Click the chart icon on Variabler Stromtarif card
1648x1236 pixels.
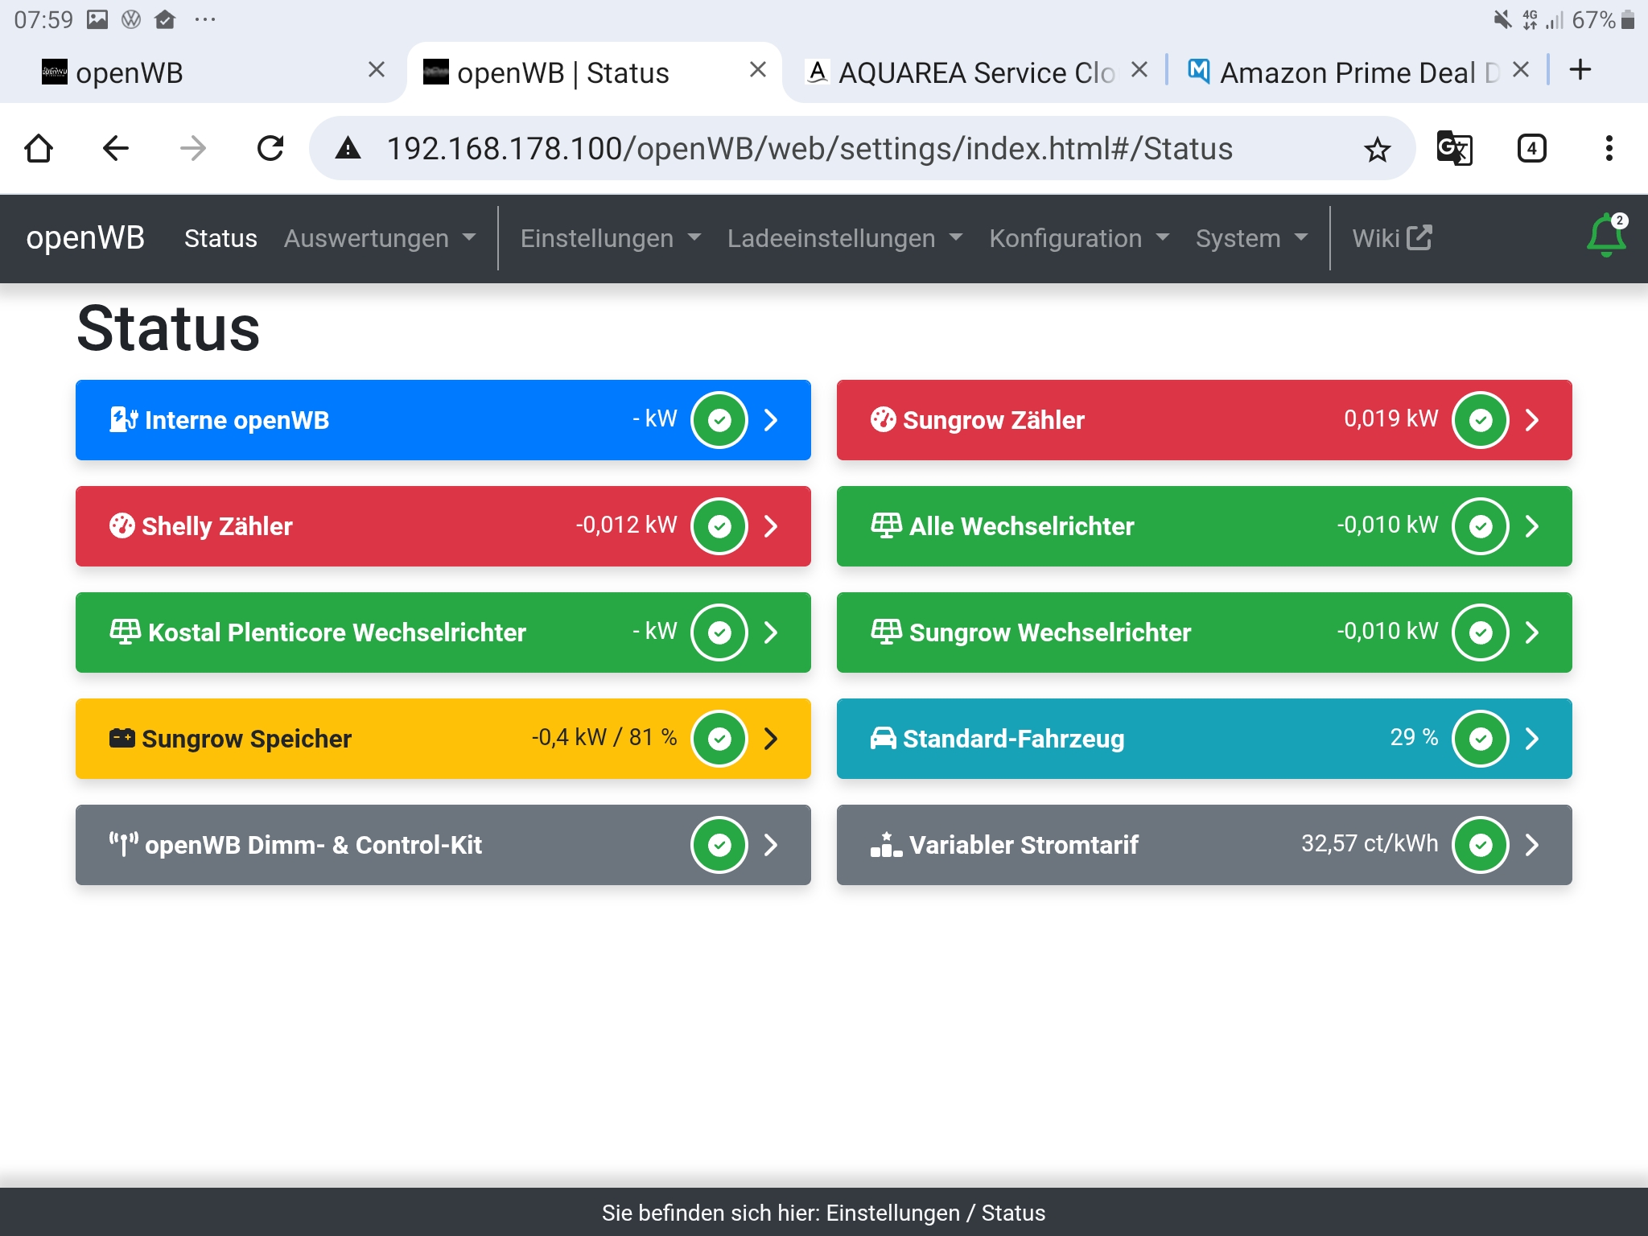(x=885, y=845)
